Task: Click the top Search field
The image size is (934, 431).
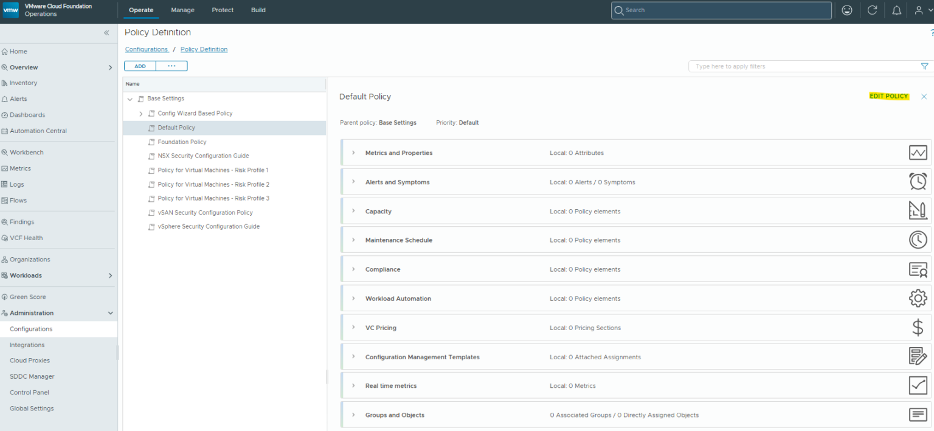Action: 721,10
